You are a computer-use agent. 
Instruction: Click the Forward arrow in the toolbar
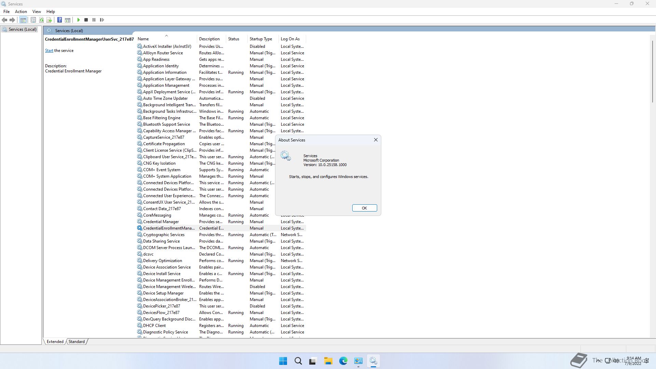(x=12, y=20)
